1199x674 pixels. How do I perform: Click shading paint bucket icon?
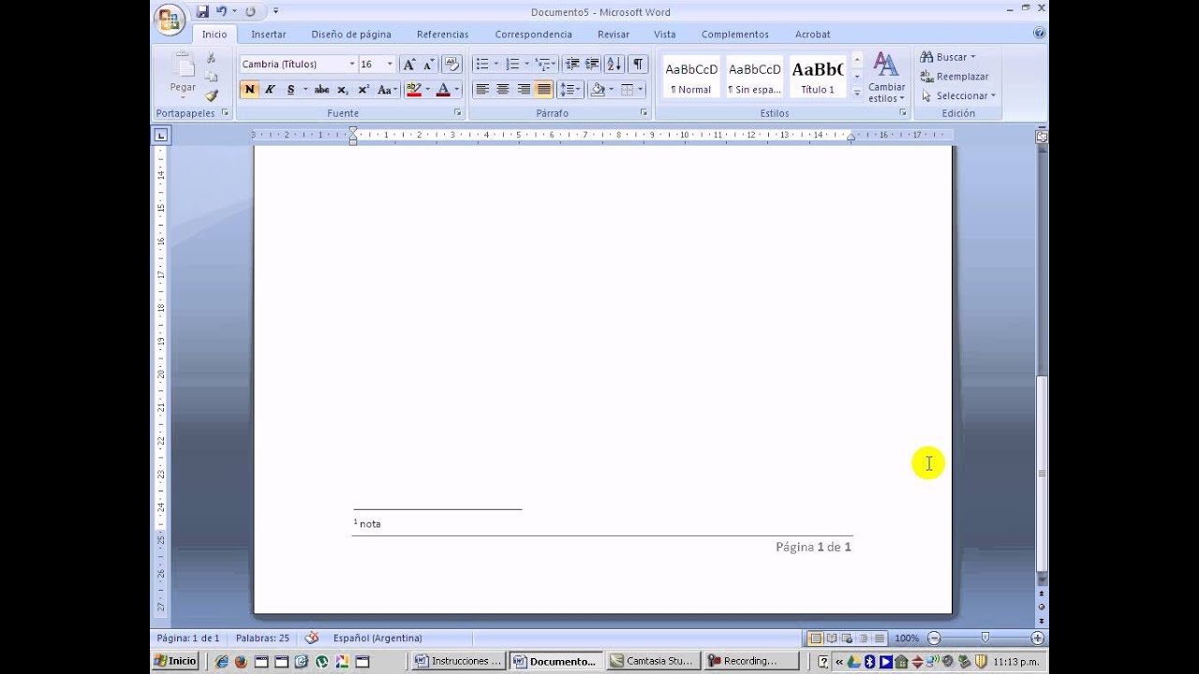click(598, 90)
